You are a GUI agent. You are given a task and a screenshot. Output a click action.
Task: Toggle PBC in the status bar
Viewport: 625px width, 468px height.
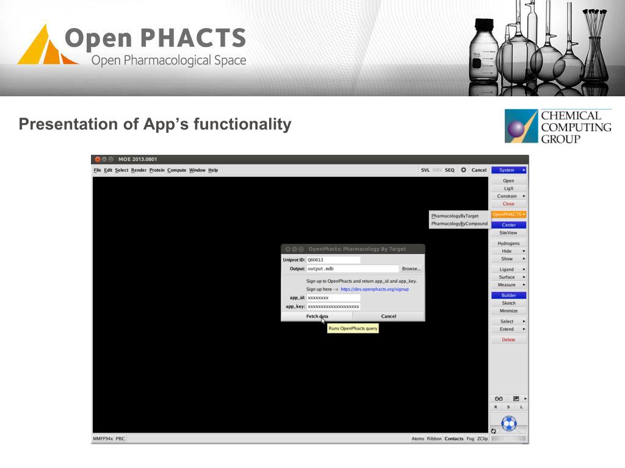pyautogui.click(x=120, y=439)
